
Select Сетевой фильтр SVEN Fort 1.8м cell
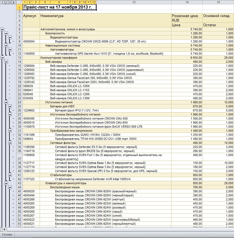tap(106, 157)
